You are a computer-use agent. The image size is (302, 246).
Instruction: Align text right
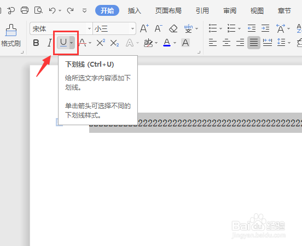coord(240,43)
